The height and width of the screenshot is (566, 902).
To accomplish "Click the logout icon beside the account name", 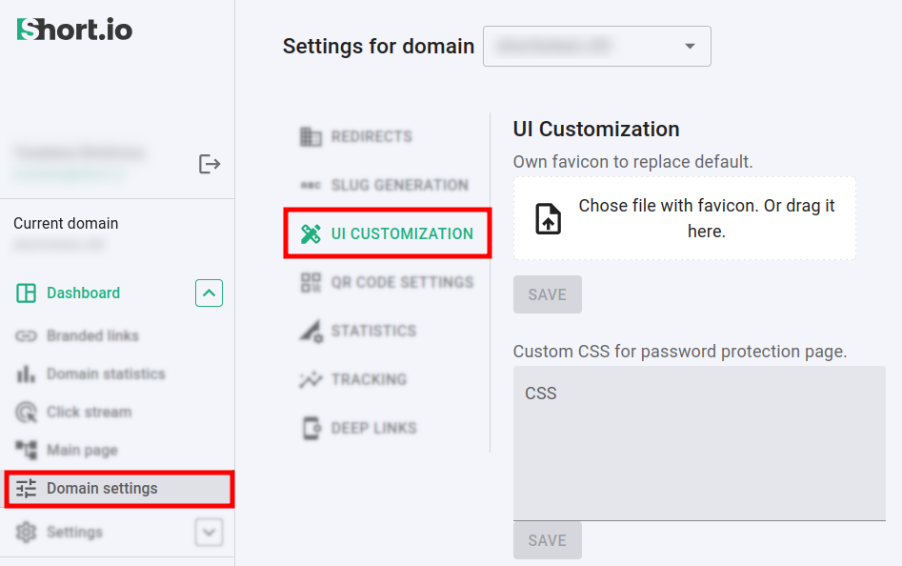I will 210,164.
